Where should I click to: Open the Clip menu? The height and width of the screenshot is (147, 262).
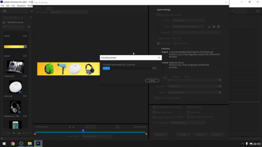[13, 6]
